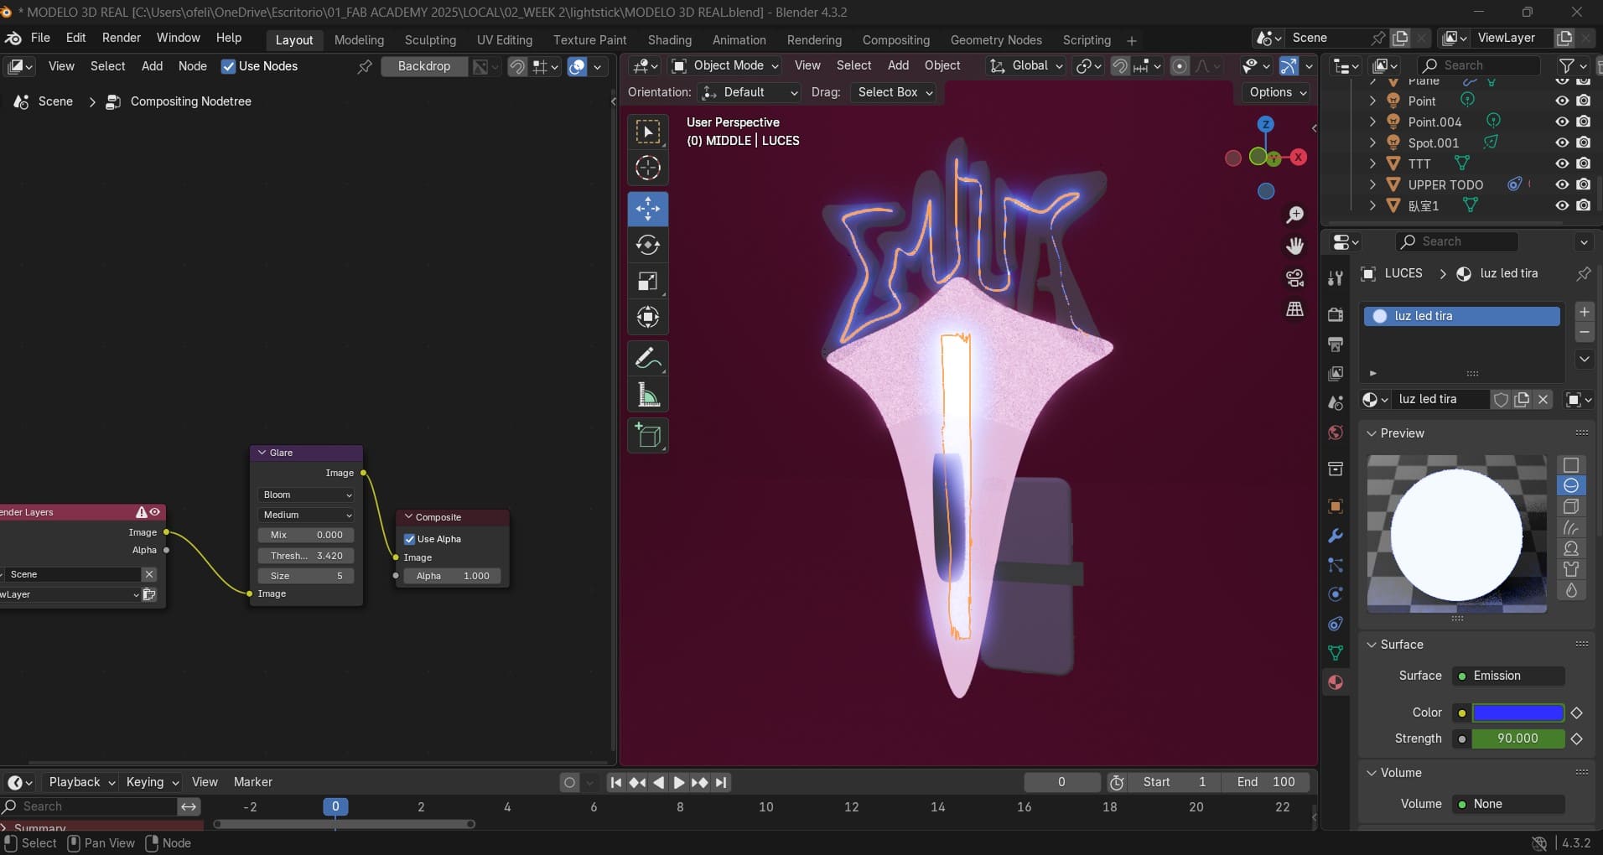Open the Select Box drag dropdown
Image resolution: width=1603 pixels, height=855 pixels.
click(x=894, y=92)
